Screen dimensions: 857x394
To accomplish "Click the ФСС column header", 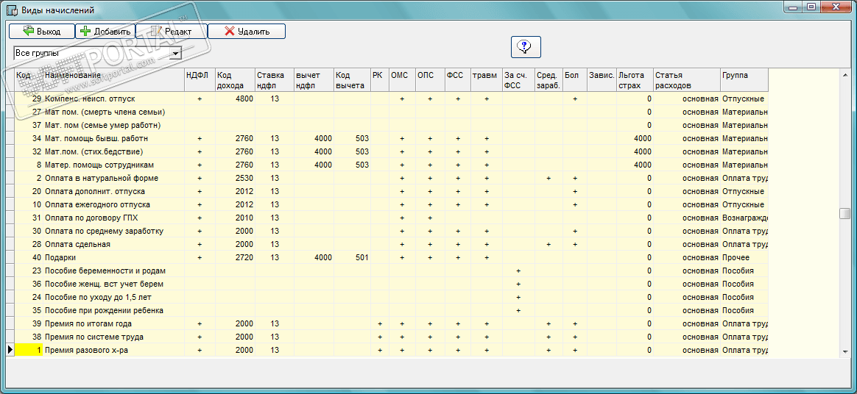I will tap(457, 79).
